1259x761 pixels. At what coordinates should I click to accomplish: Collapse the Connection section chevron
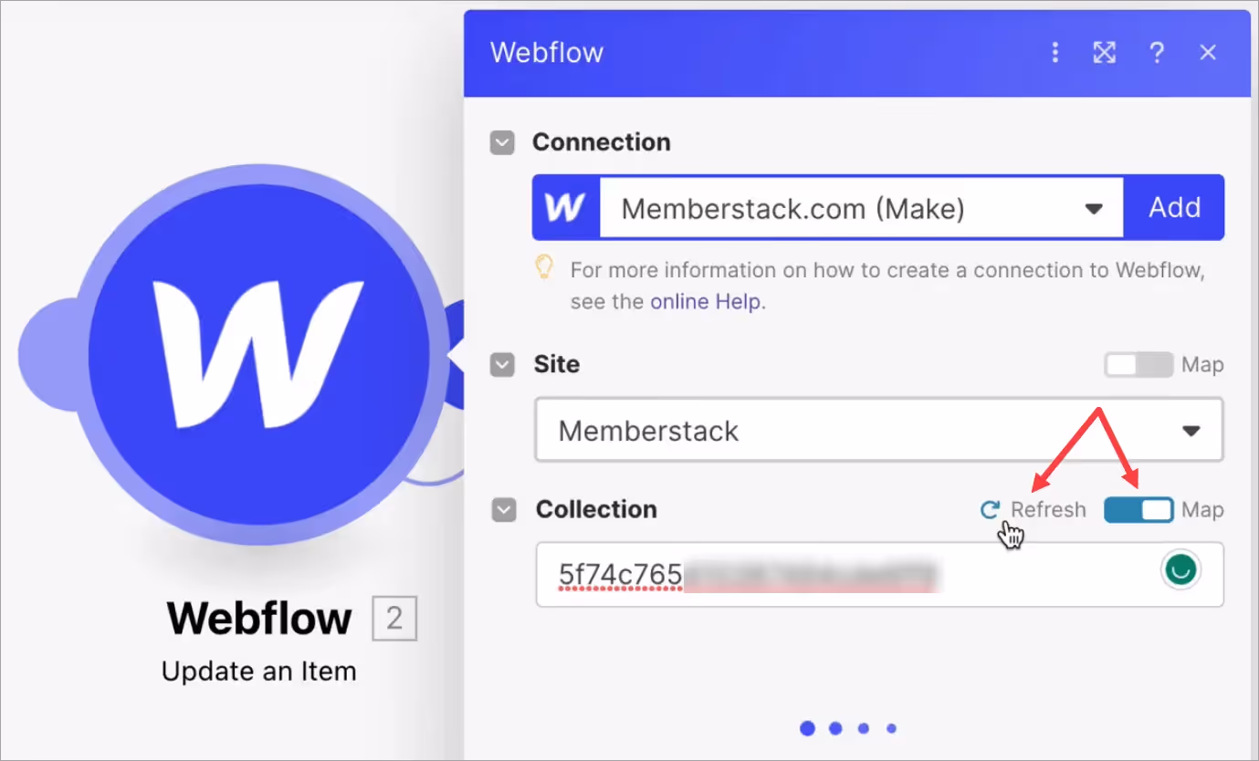click(x=502, y=143)
